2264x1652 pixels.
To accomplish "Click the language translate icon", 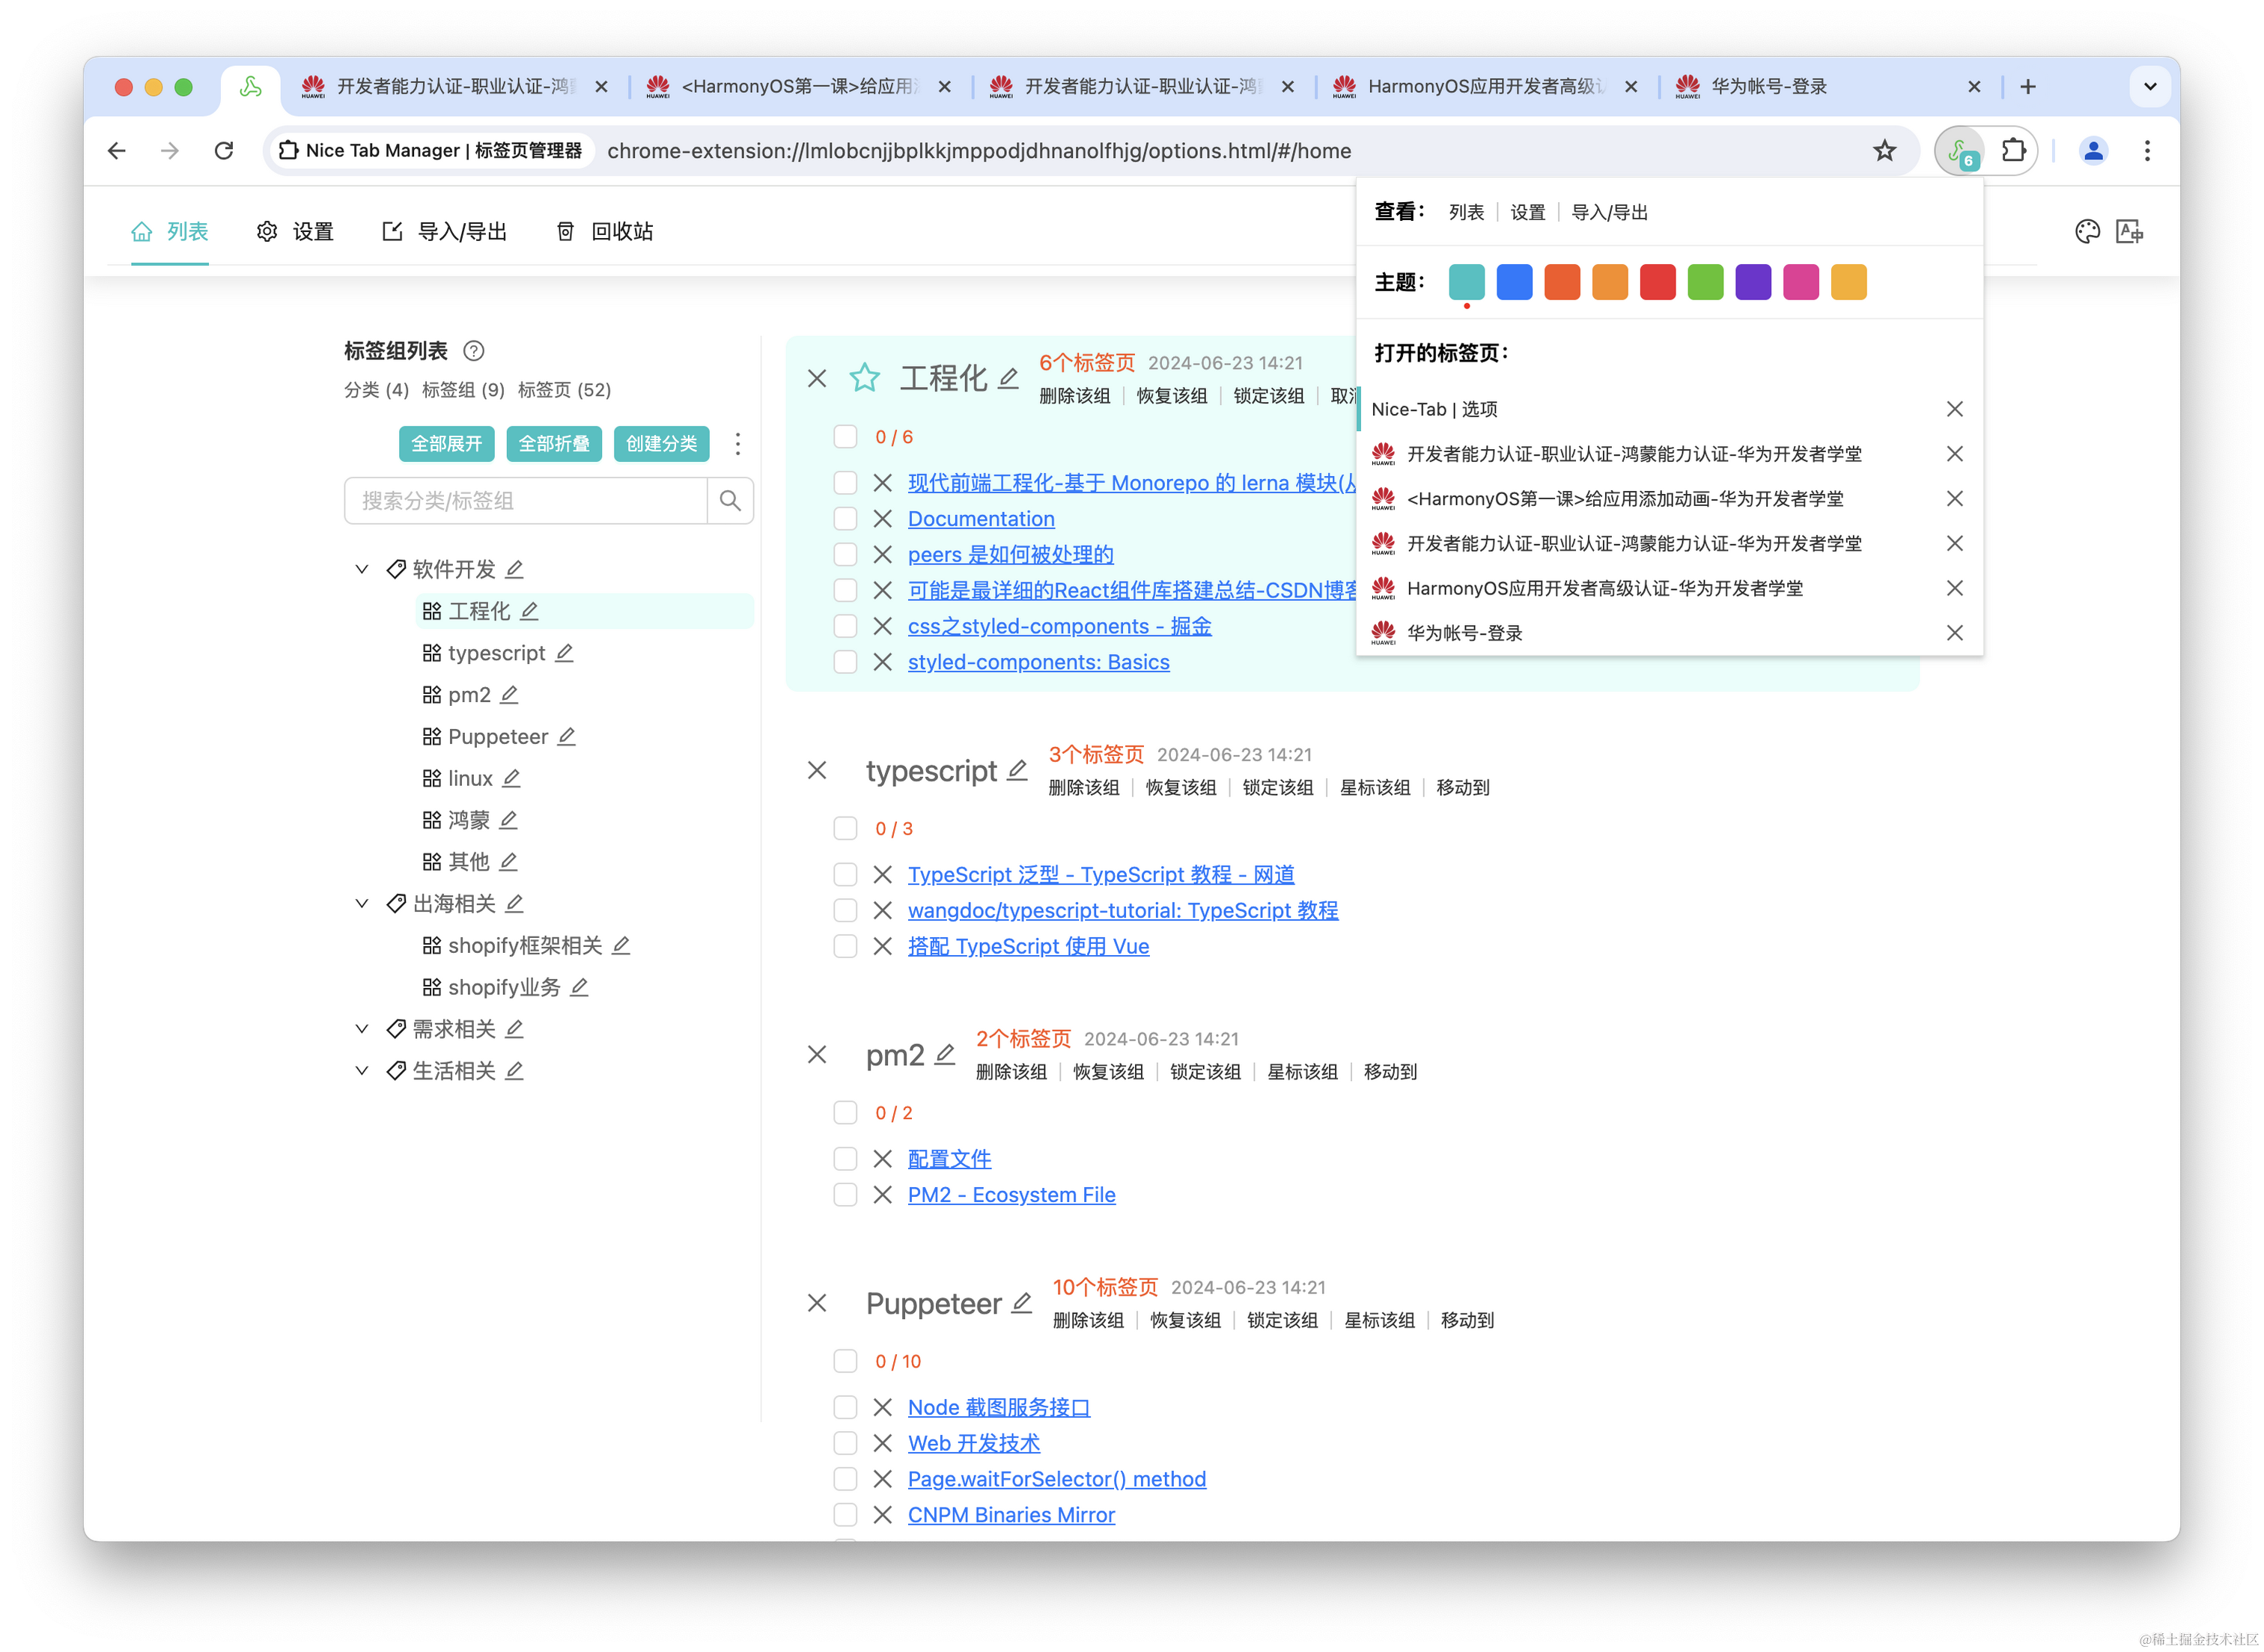I will coord(2130,232).
